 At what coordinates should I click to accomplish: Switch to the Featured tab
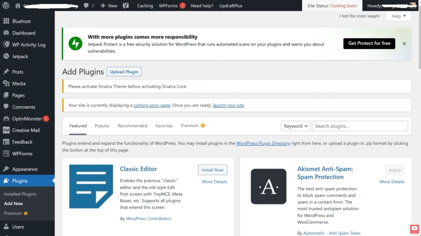pos(78,126)
